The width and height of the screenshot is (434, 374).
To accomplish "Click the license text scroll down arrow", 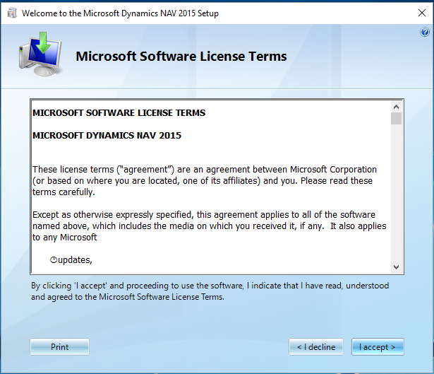I will pyautogui.click(x=396, y=267).
